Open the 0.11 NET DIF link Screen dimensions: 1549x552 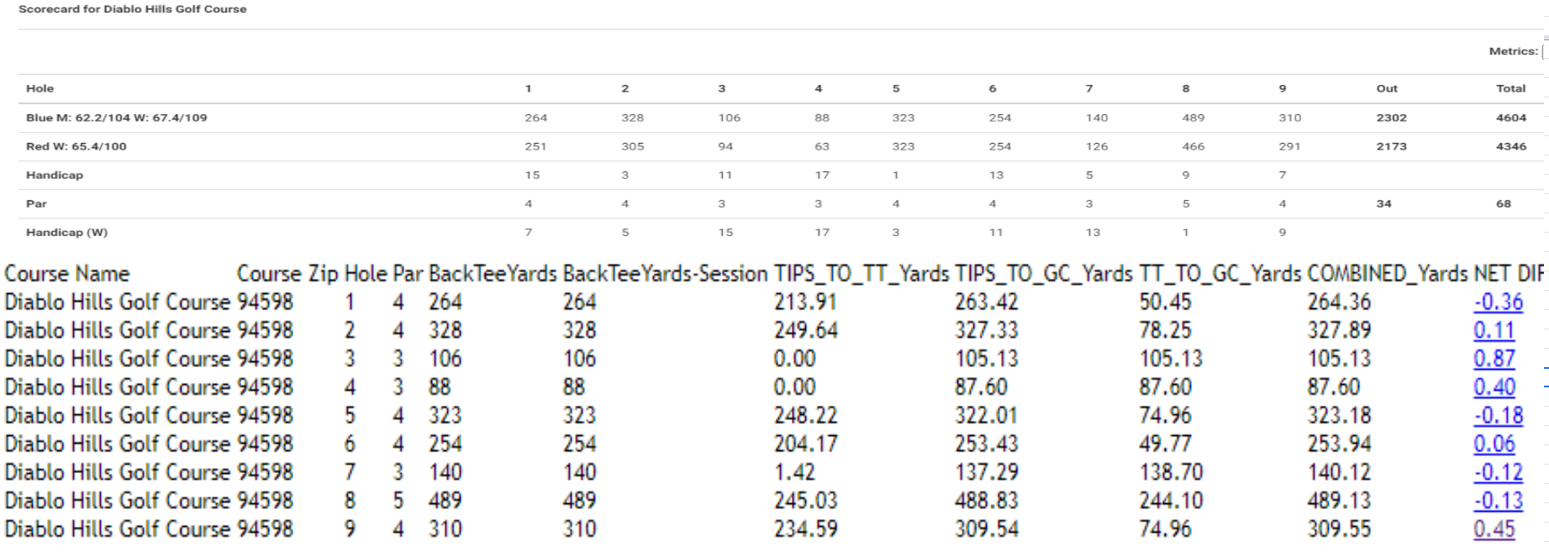point(1494,331)
